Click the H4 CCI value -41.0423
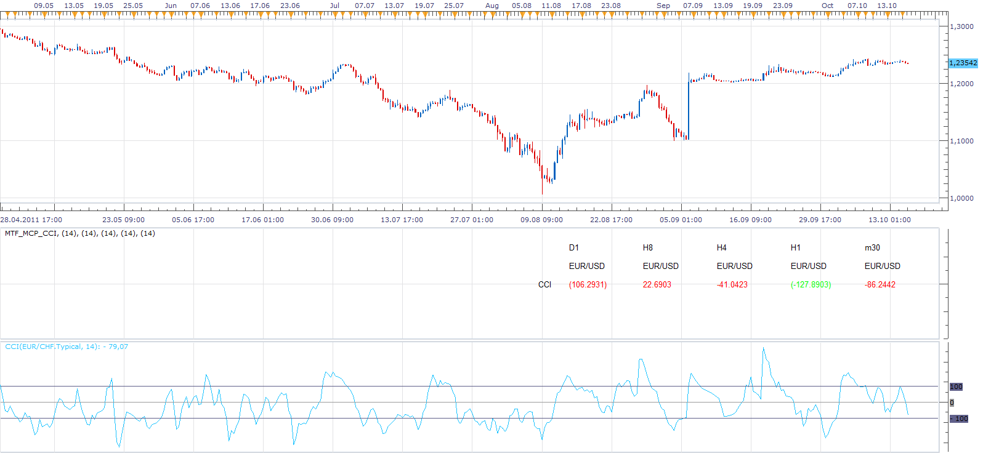Screen dimensions: 983x453 [732, 284]
